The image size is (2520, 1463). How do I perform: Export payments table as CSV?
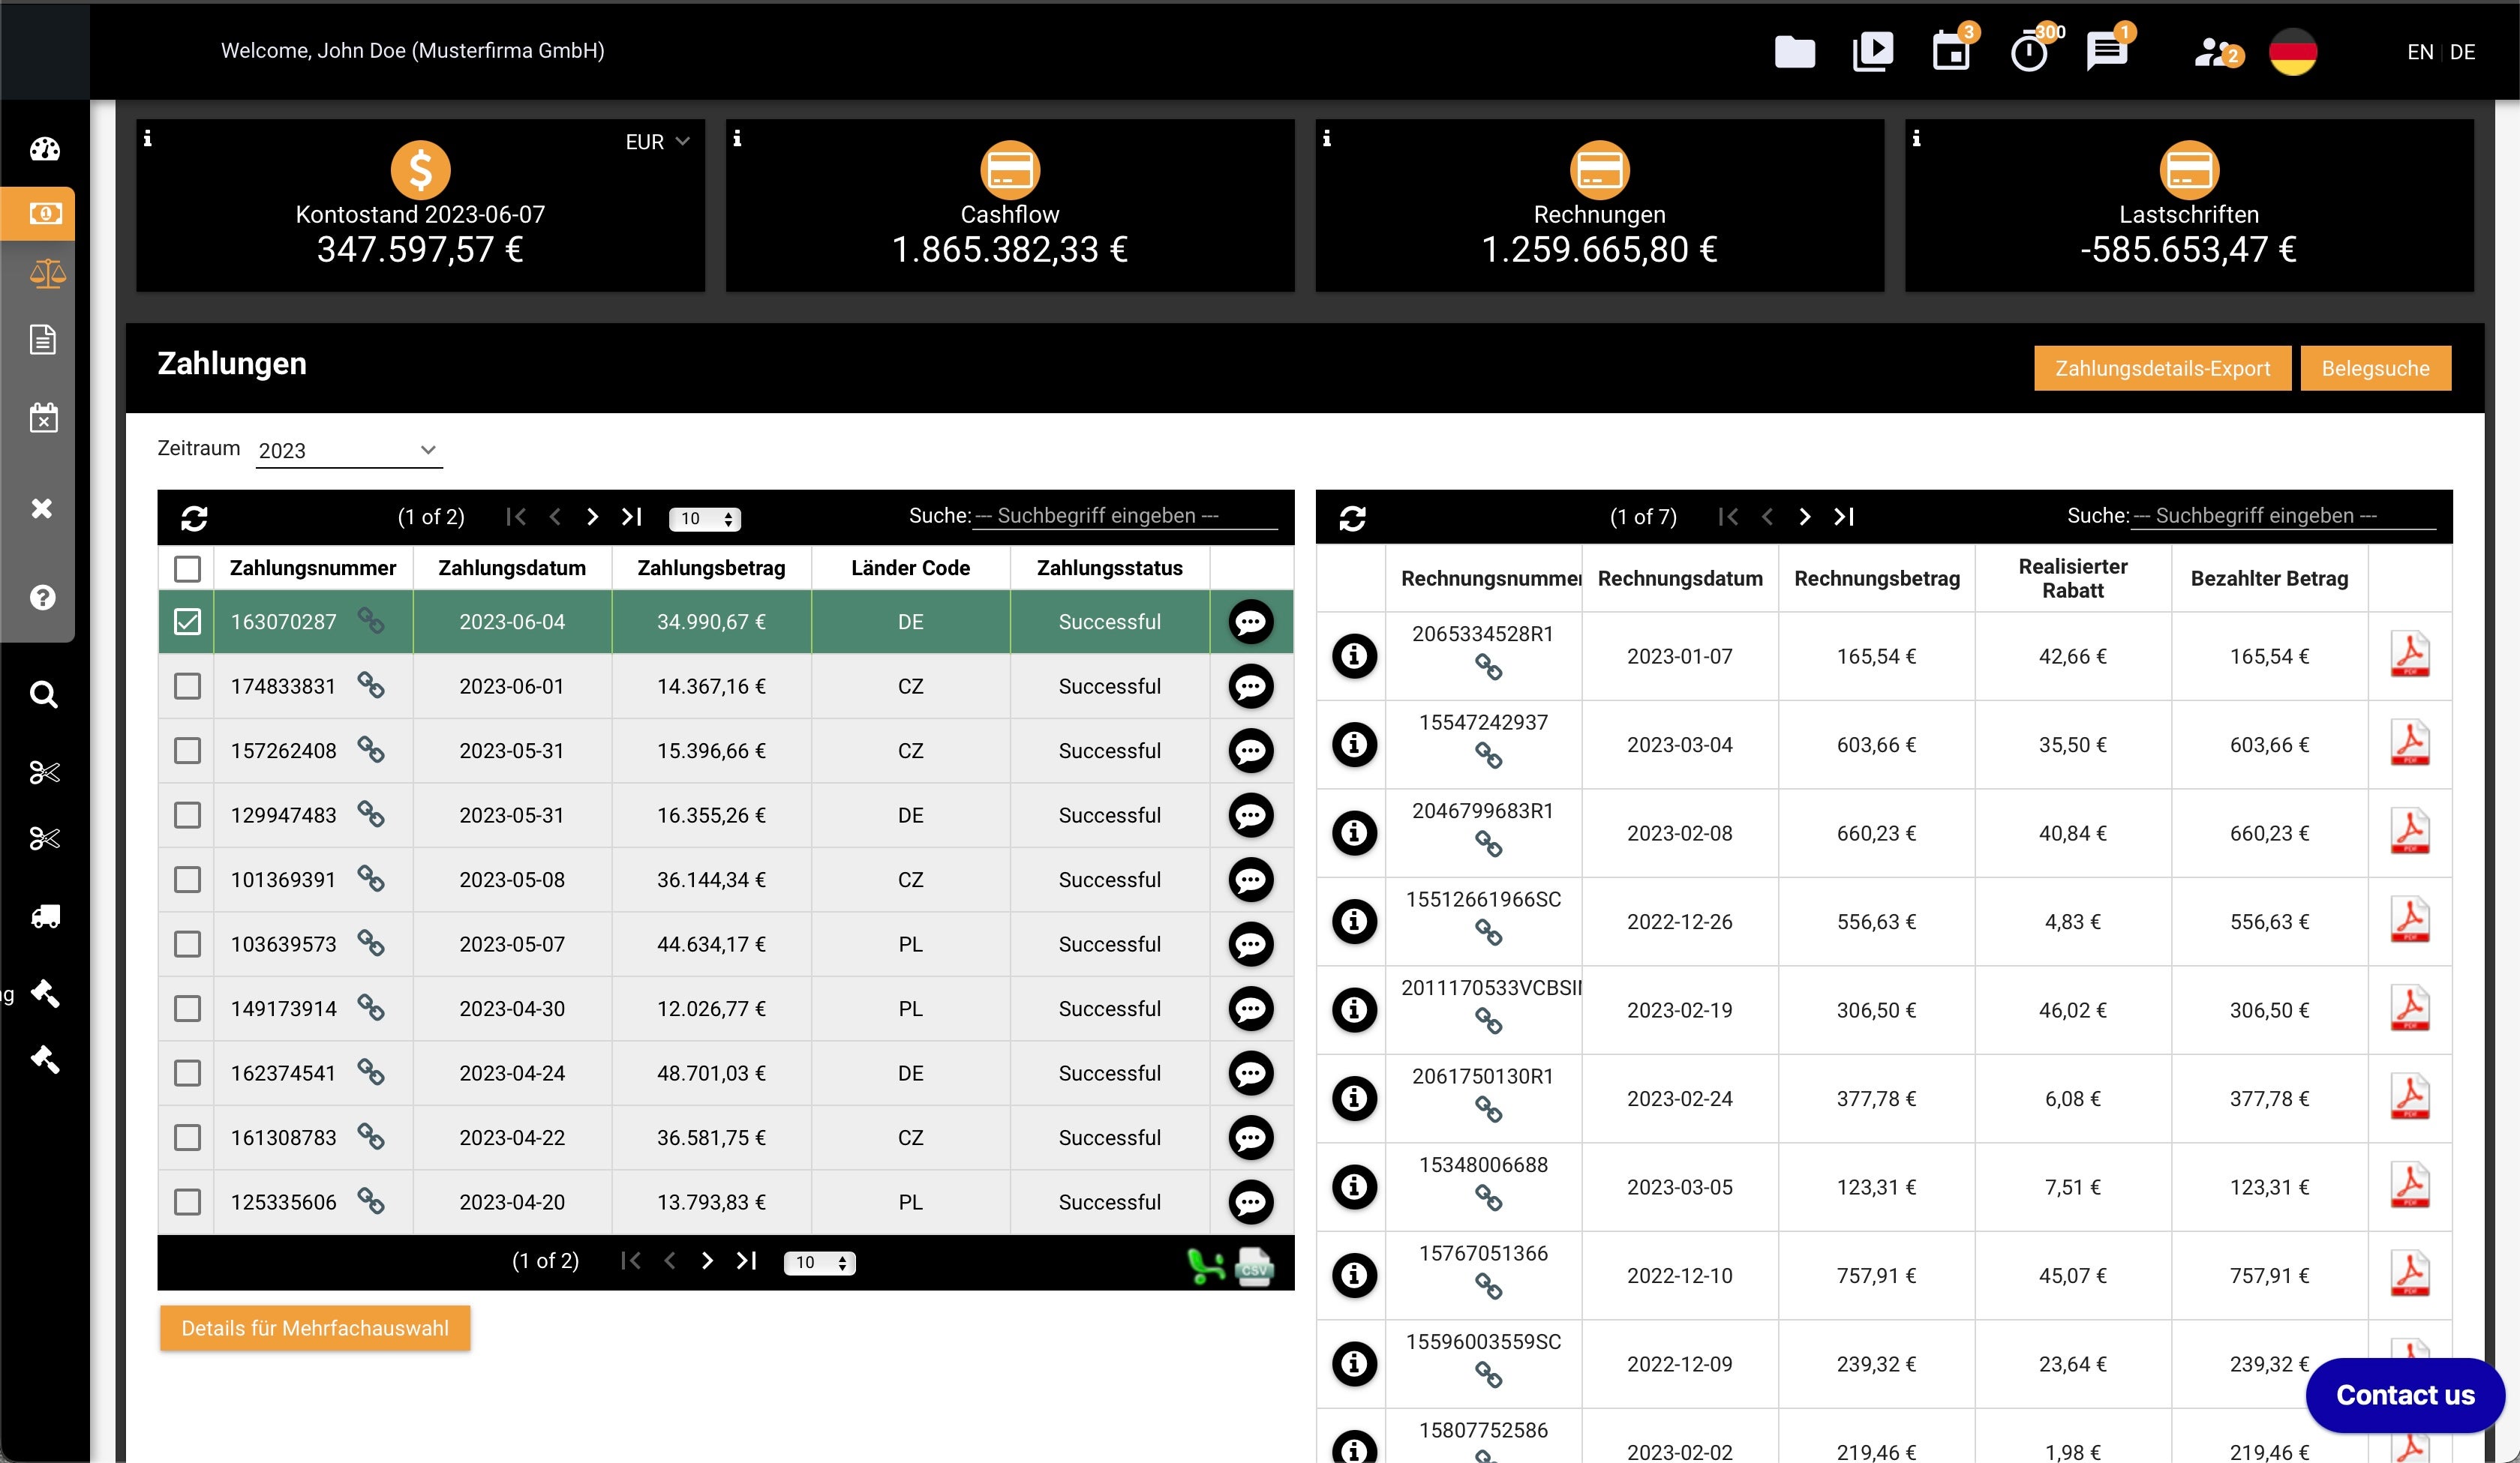(x=1254, y=1267)
